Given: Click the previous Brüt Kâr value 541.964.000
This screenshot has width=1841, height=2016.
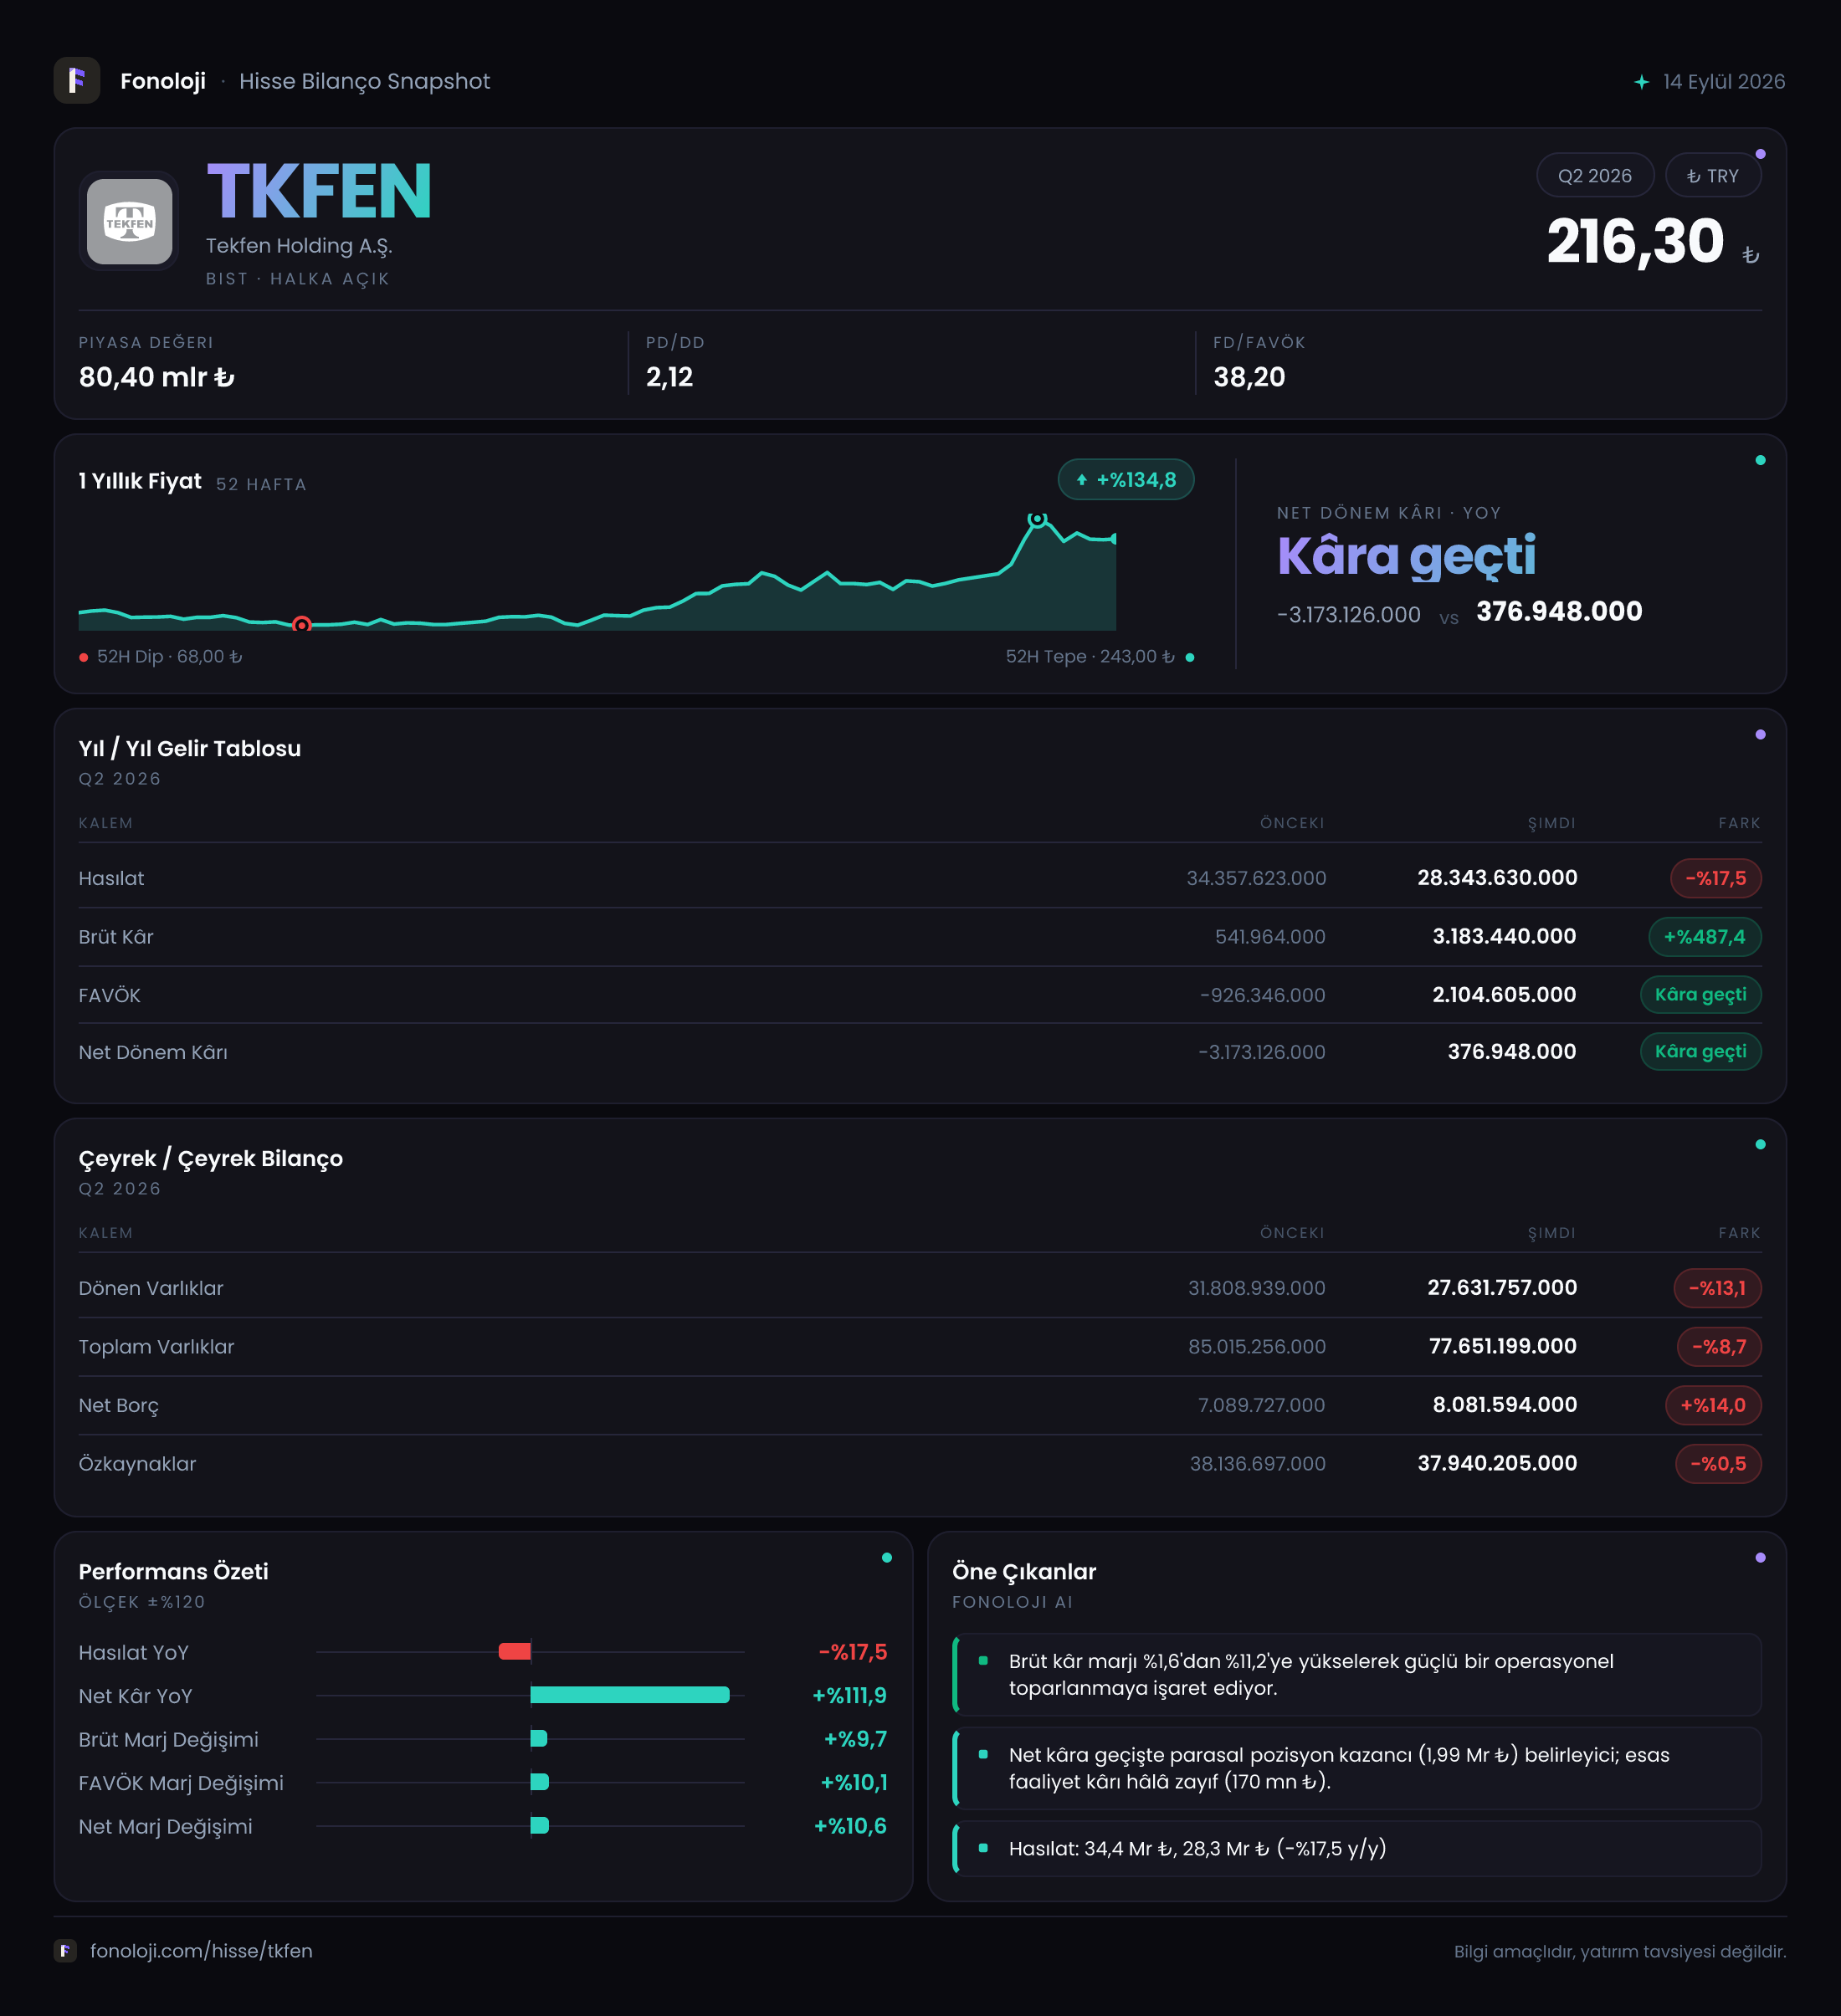Looking at the screenshot, I should (x=1269, y=937).
